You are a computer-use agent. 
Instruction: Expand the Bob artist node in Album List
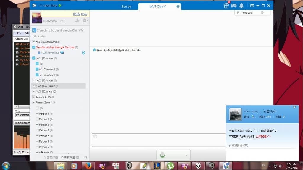pos(17,48)
